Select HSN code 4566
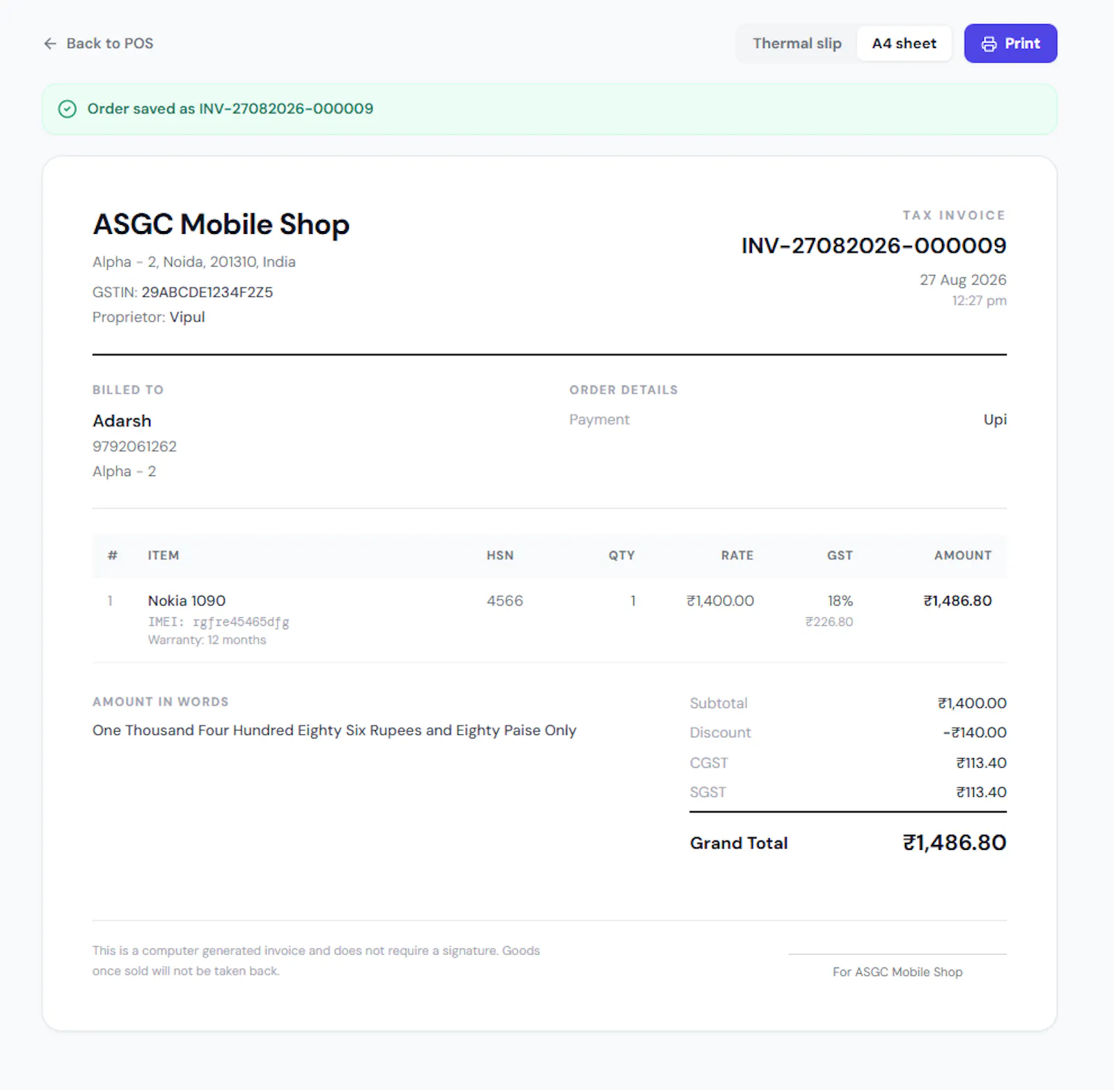Screen dimensions: 1114x1090 point(505,601)
